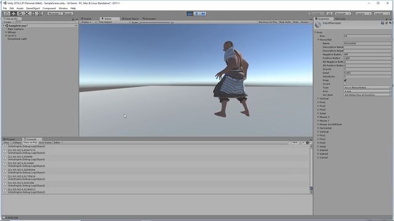Open Inspector help icon for InputManager

coord(382,23)
